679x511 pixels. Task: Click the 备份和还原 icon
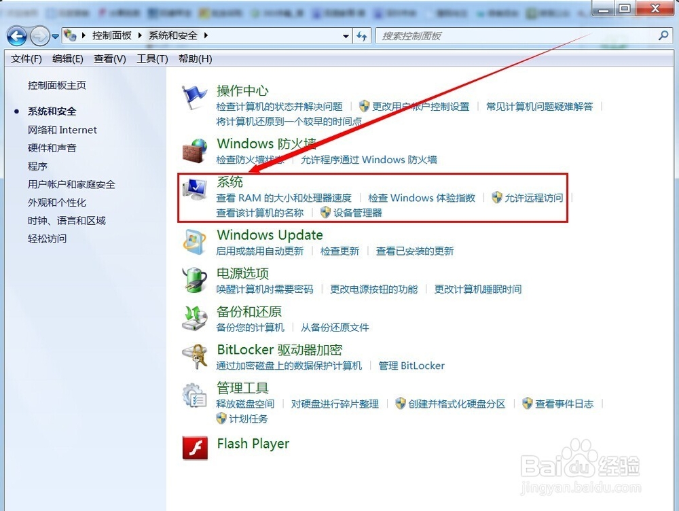click(194, 318)
